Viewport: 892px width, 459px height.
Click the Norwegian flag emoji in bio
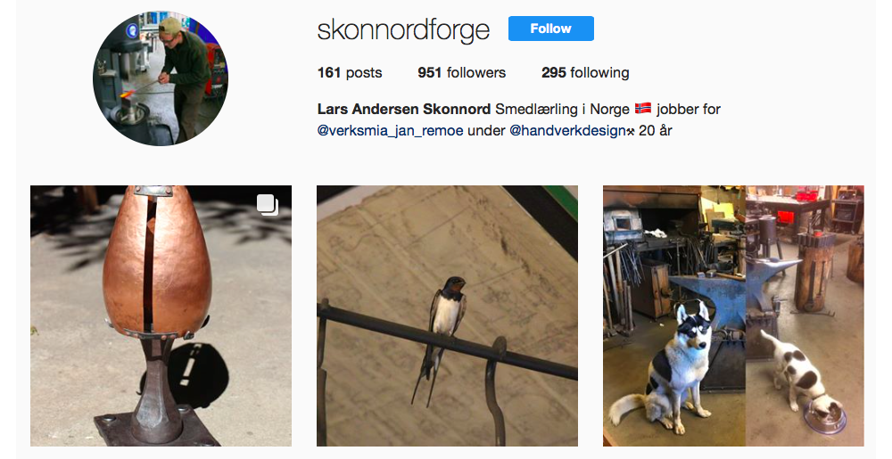[643, 108]
